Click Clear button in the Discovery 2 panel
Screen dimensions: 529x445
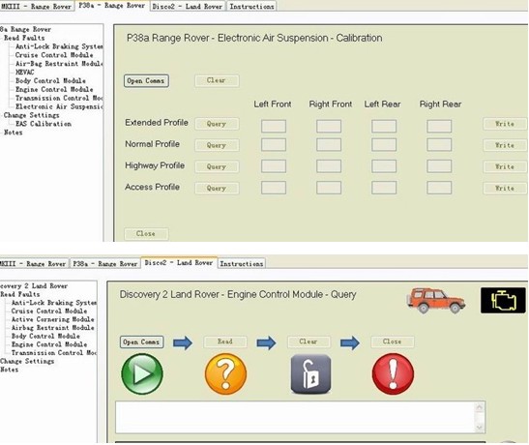click(309, 341)
